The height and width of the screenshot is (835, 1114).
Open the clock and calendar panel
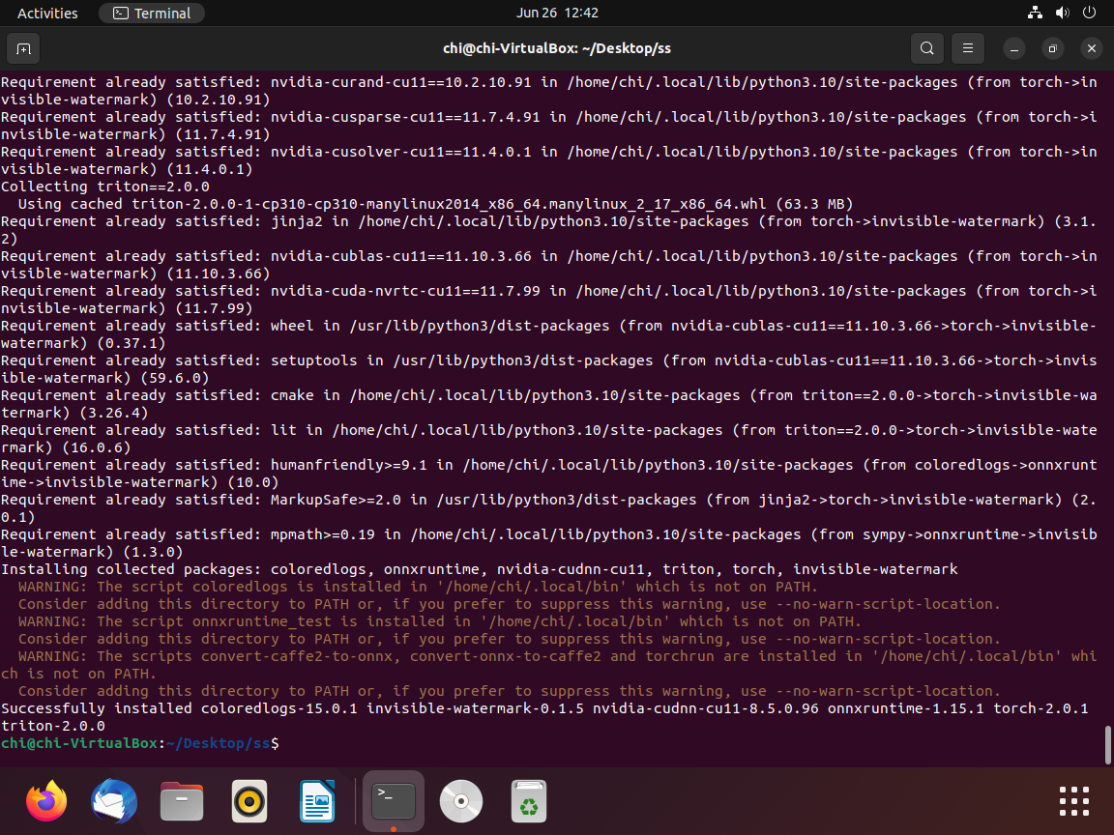click(557, 13)
